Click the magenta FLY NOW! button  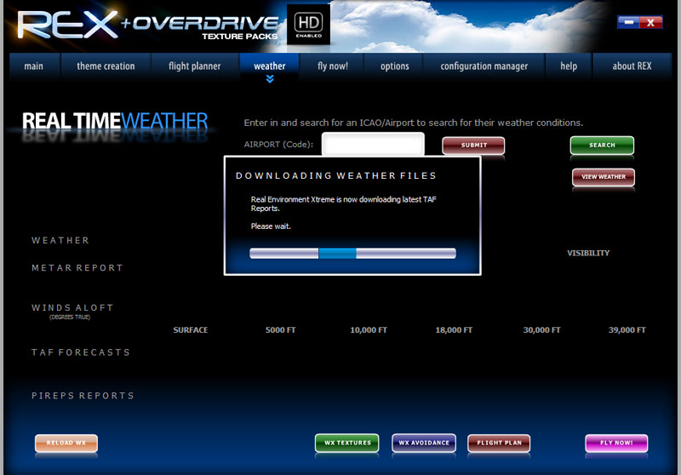point(616,443)
